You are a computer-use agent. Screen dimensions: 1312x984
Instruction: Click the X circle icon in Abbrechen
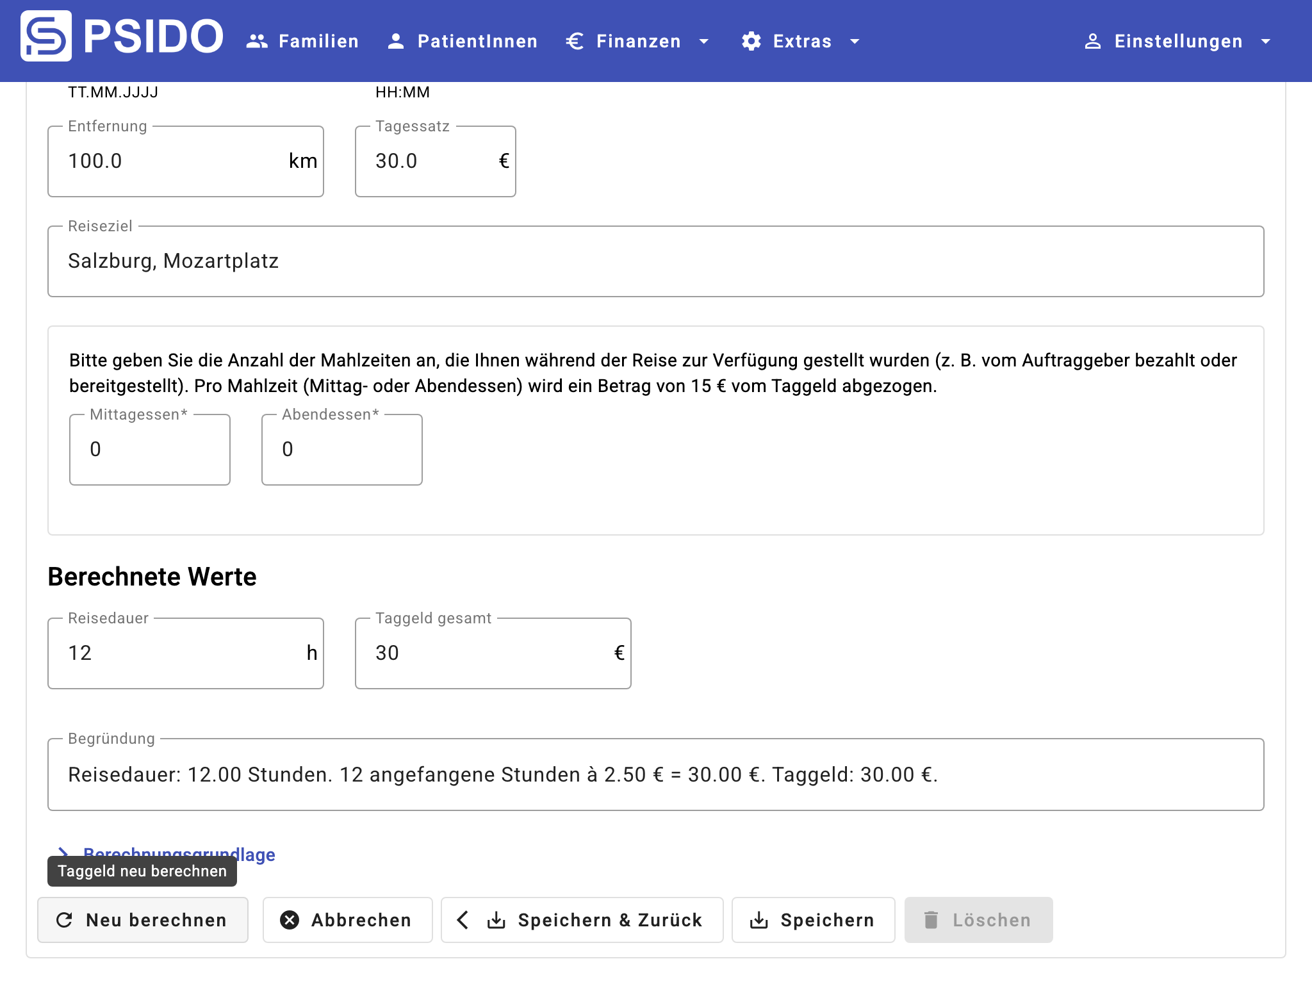click(290, 920)
